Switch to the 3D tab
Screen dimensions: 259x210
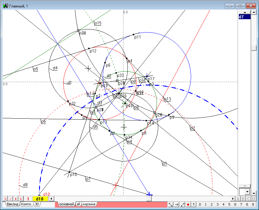tap(37, 204)
